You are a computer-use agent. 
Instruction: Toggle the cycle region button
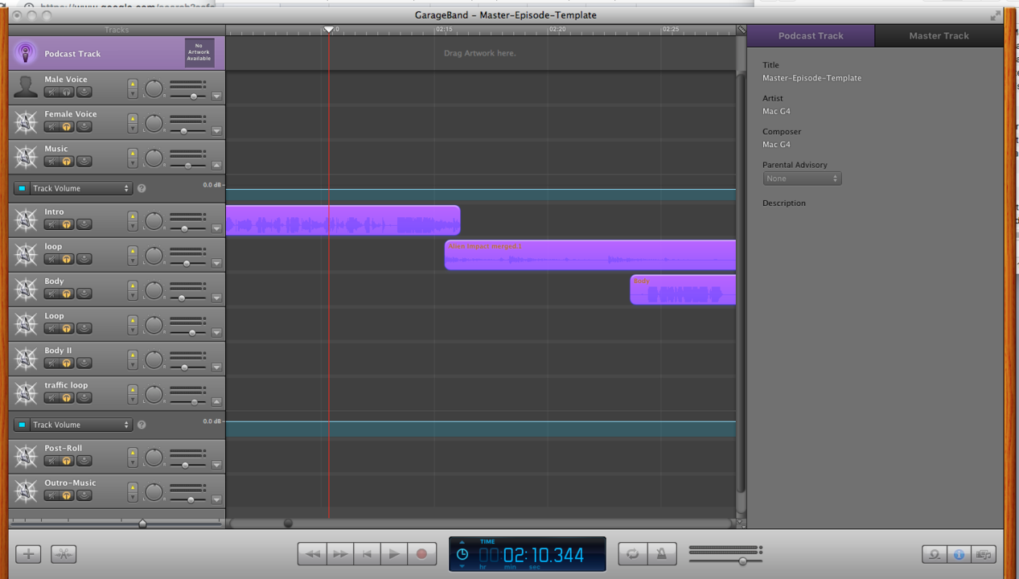(x=633, y=553)
